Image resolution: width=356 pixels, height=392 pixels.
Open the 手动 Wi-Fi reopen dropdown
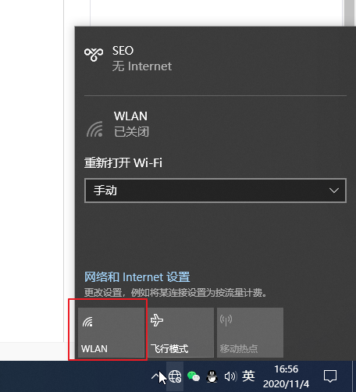coord(215,191)
